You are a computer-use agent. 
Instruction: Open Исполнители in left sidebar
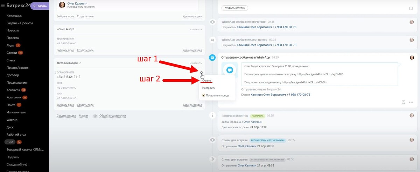click(16, 112)
